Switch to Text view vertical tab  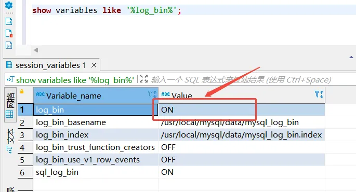pyautogui.click(x=10, y=141)
